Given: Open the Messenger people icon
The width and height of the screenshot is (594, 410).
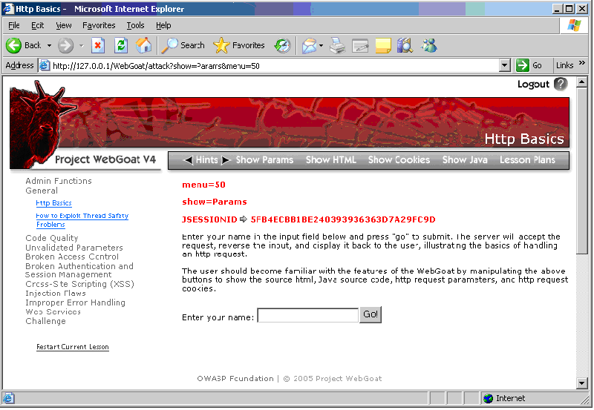Looking at the screenshot, I should click(x=429, y=46).
